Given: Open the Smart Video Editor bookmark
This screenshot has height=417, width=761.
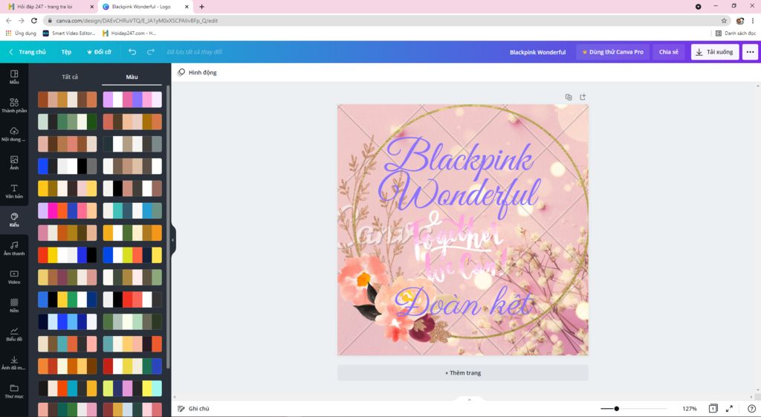Looking at the screenshot, I should click(x=69, y=33).
